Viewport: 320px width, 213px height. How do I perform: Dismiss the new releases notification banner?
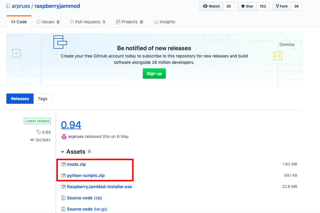coord(287,44)
